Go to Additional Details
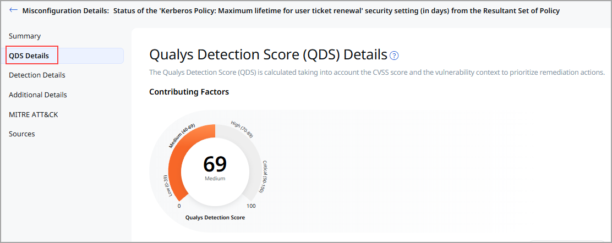The image size is (612, 243). [x=38, y=95]
